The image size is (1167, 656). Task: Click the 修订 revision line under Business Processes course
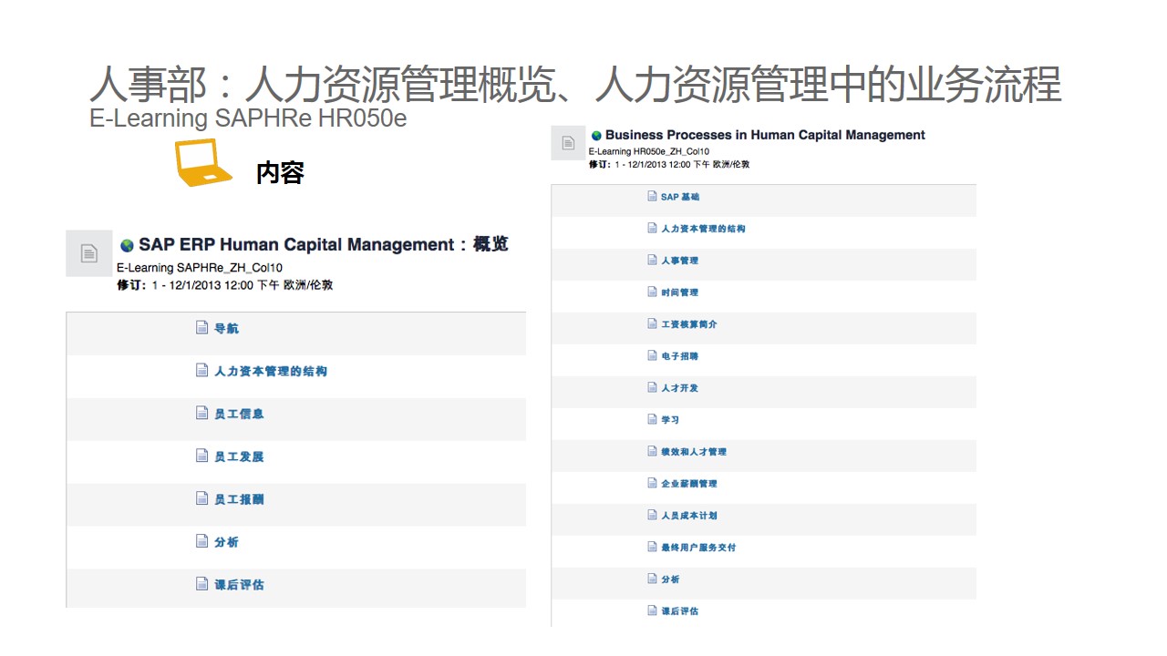pos(669,164)
